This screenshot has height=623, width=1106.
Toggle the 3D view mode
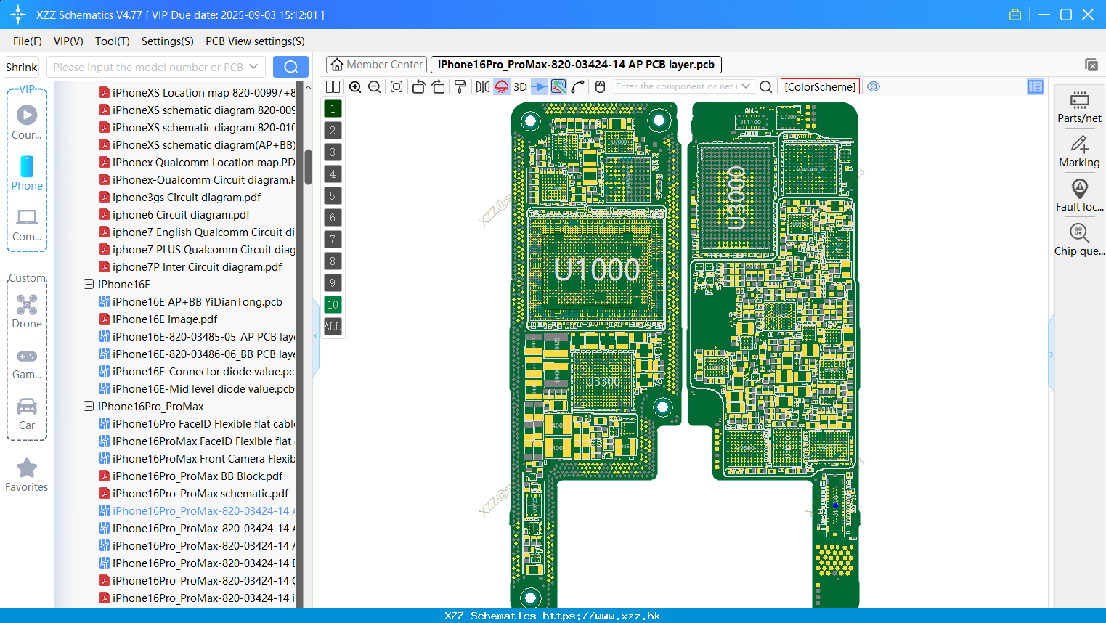(x=520, y=87)
